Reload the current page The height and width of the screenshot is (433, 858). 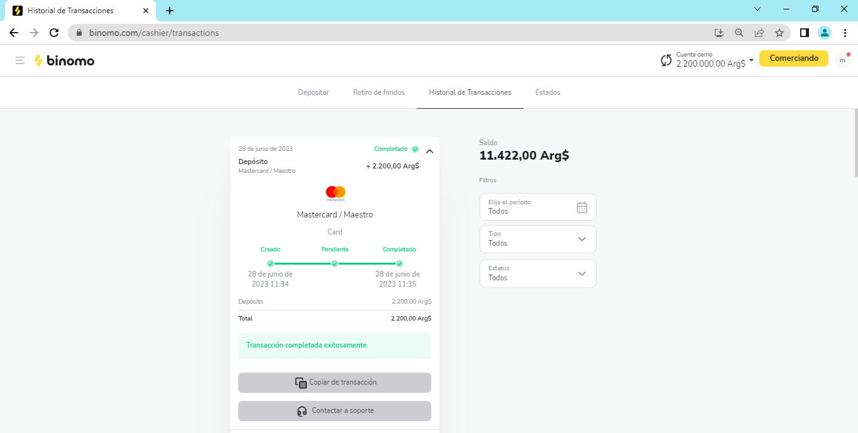54,33
